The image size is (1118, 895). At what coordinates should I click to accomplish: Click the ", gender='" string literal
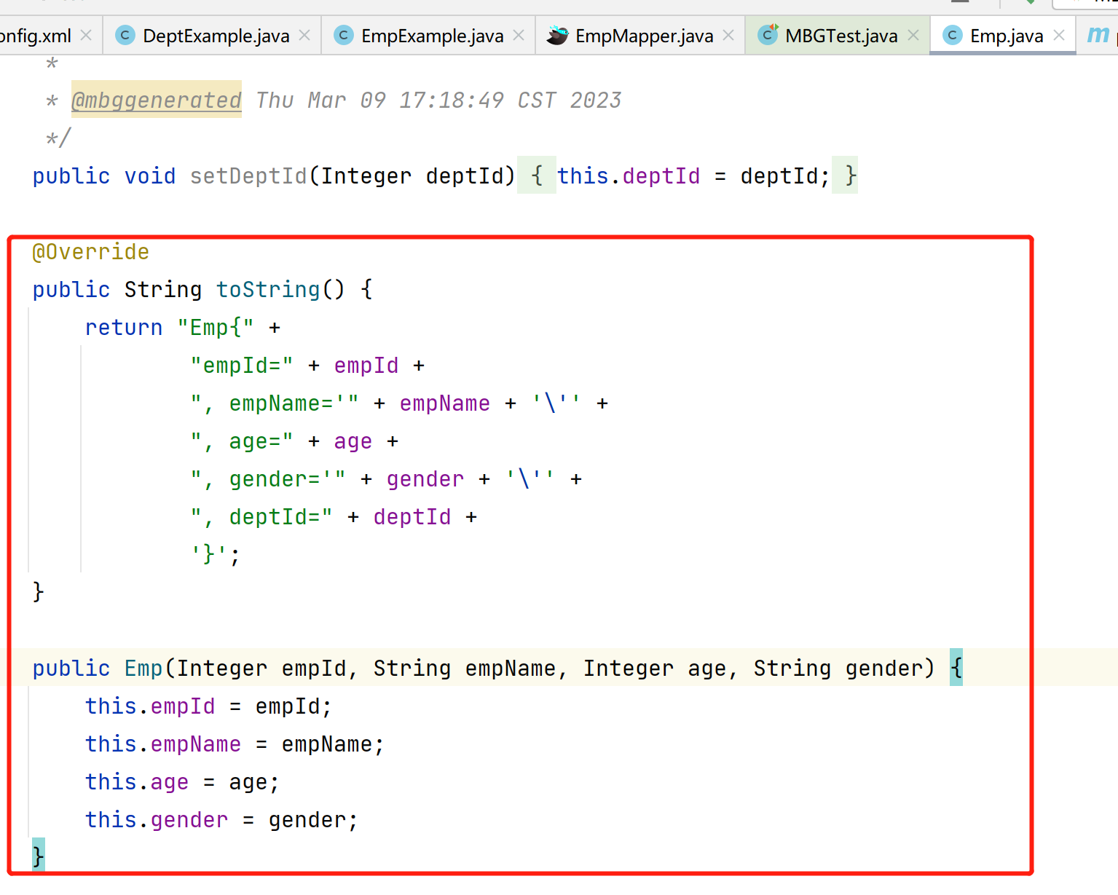pyautogui.click(x=268, y=479)
